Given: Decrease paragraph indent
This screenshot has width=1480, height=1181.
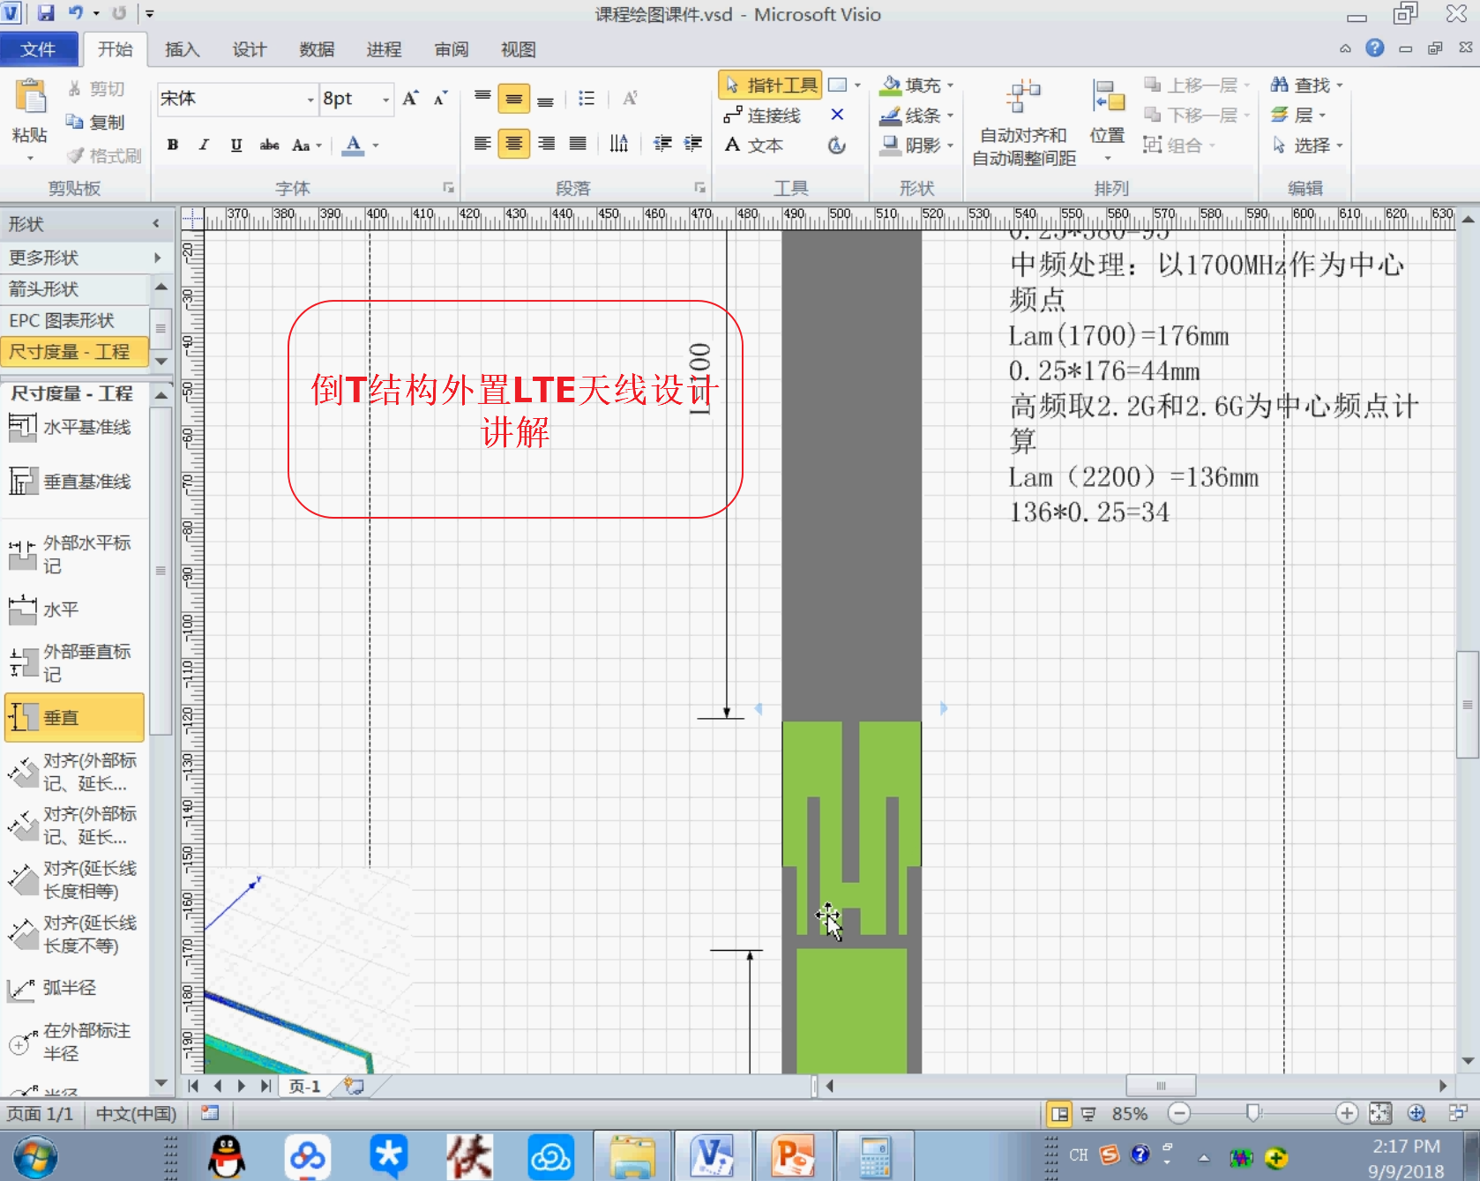Looking at the screenshot, I should [x=663, y=143].
